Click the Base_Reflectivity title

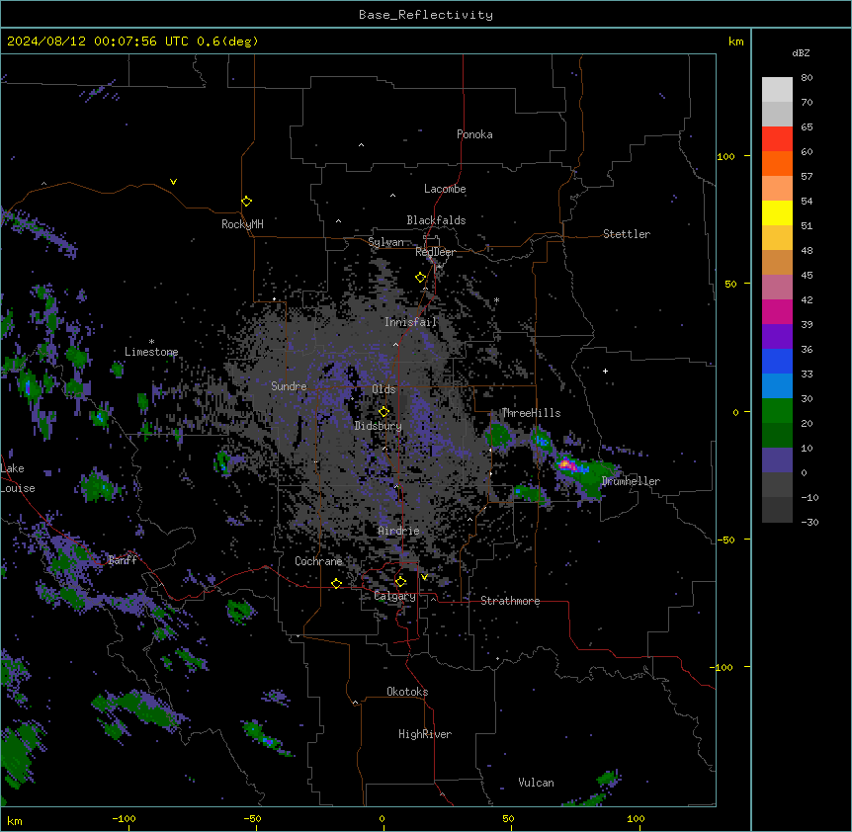coord(426,15)
